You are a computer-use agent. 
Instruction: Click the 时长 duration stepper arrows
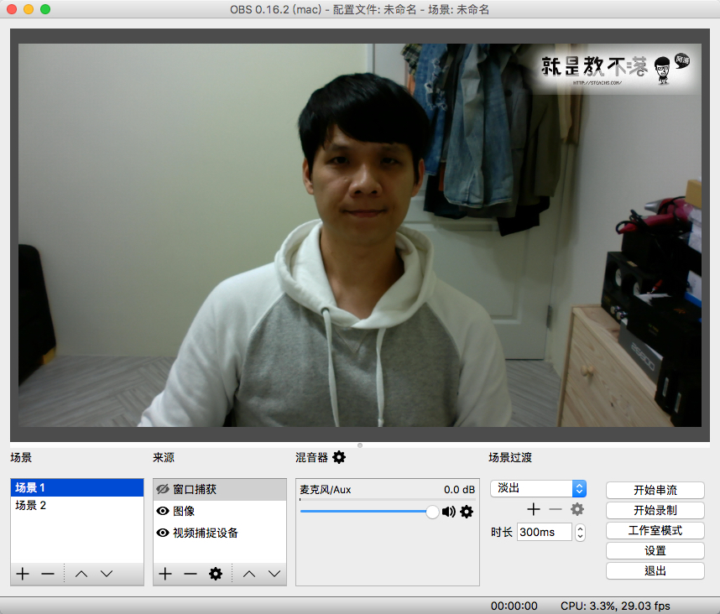tap(580, 532)
